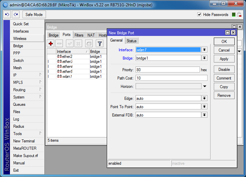The width and height of the screenshot is (246, 177).
Task: Click the Comment button in dialog
Action: (x=224, y=78)
